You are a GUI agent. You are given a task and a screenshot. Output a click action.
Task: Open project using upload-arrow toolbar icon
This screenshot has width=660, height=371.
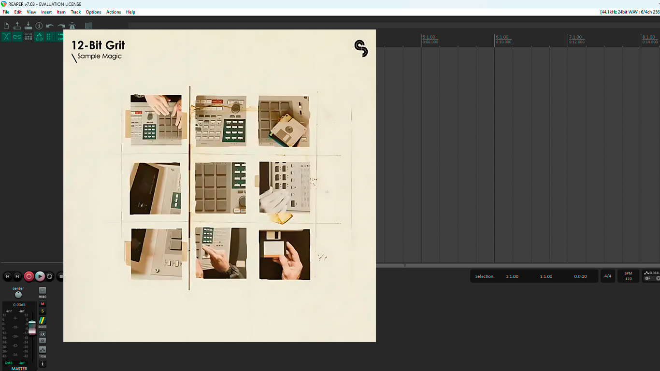pos(17,26)
